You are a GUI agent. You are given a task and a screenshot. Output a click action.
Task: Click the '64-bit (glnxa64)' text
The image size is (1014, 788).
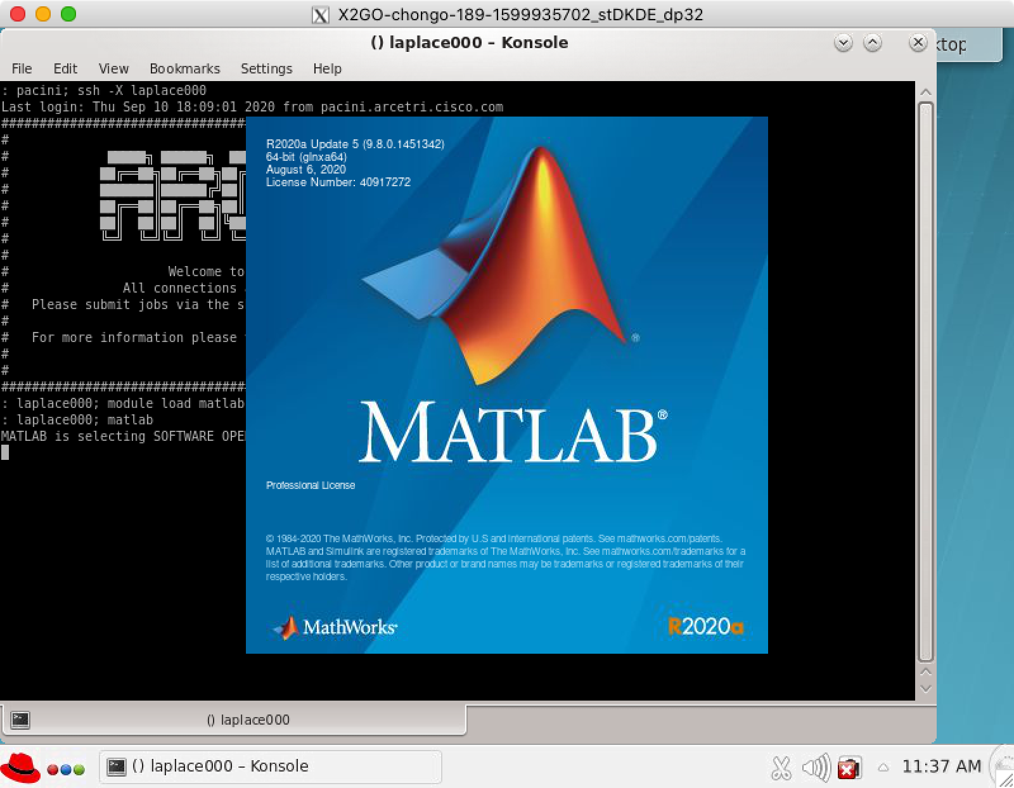pos(306,156)
